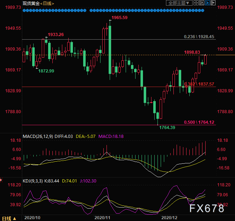Click the 1898.83 current price label
Image resolution: width=235 pixels, height=221 pixels.
coord(192,52)
